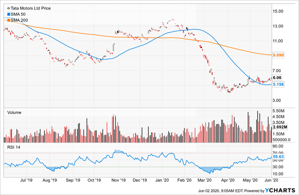
Task: Click the 6.06 last price tag
Action: coord(277,77)
